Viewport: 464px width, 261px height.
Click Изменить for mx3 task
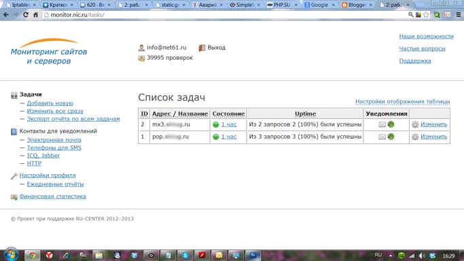point(433,124)
